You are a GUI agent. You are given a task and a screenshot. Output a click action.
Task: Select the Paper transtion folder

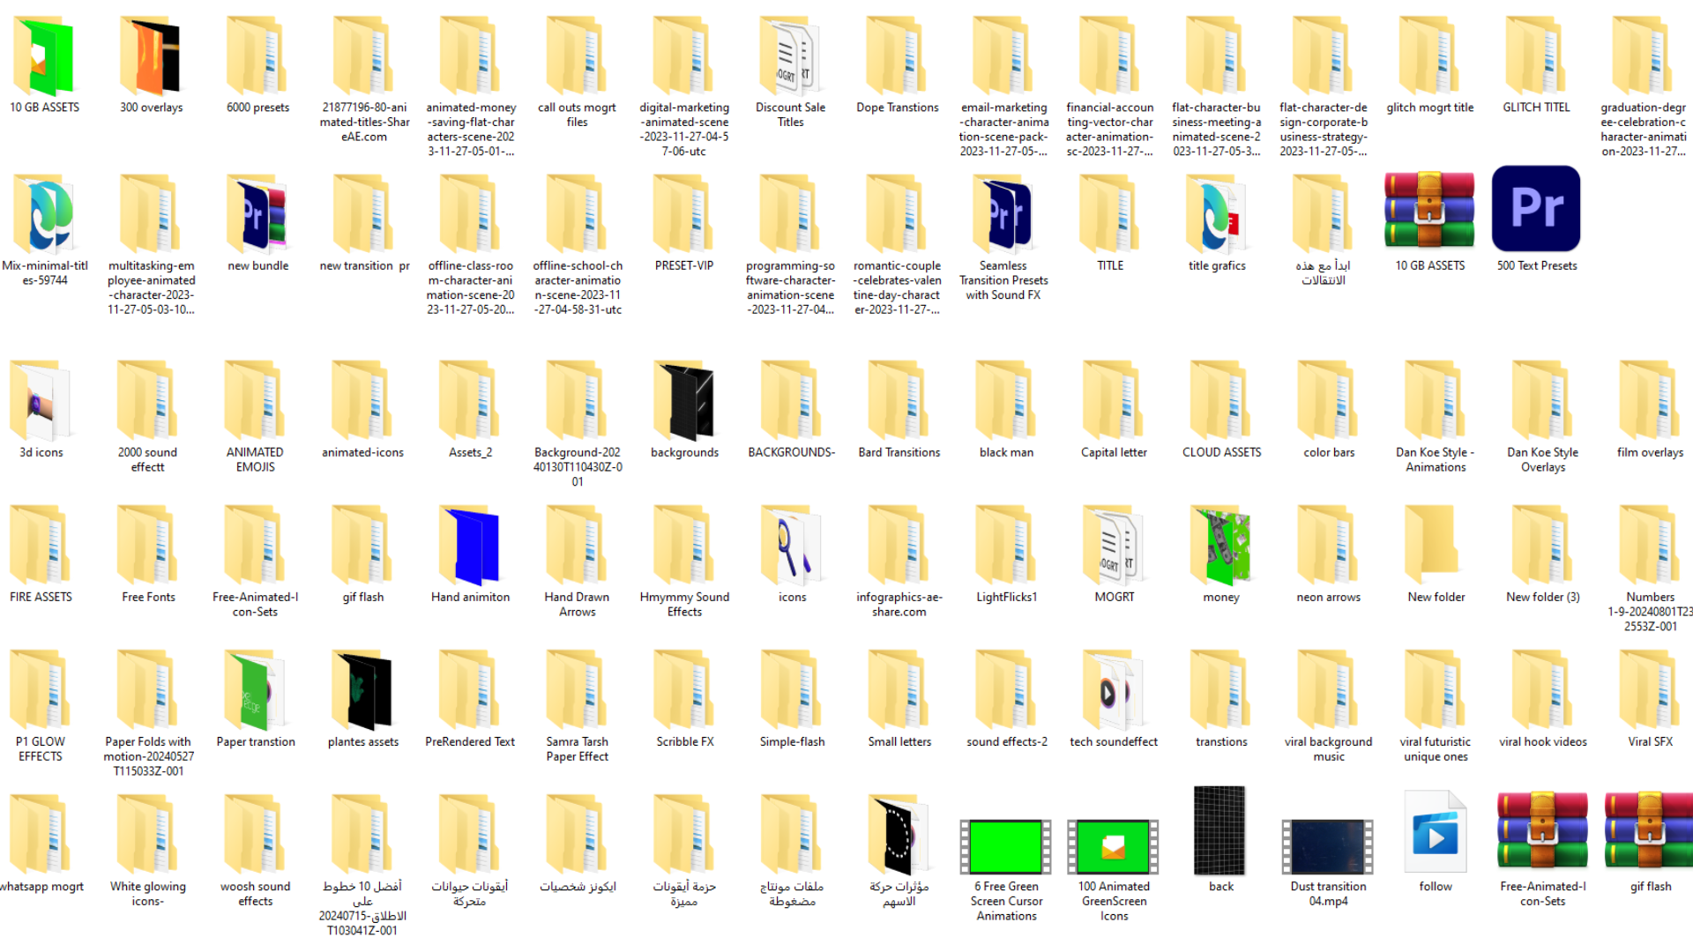tap(256, 690)
